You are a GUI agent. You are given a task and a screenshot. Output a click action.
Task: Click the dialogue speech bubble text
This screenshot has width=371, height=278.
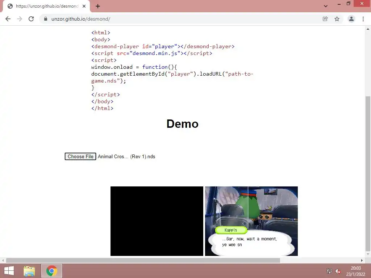tap(250, 242)
